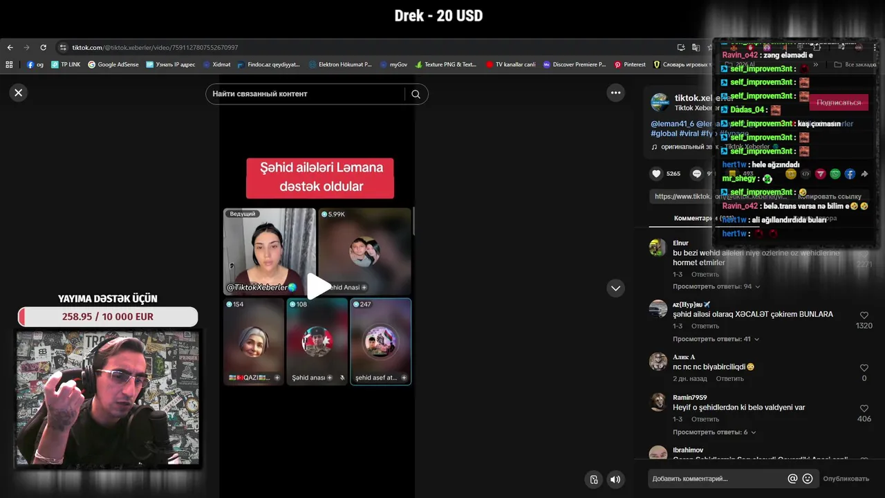Play the paused TikTok video
Image resolution: width=885 pixels, height=498 pixels.
point(317,286)
